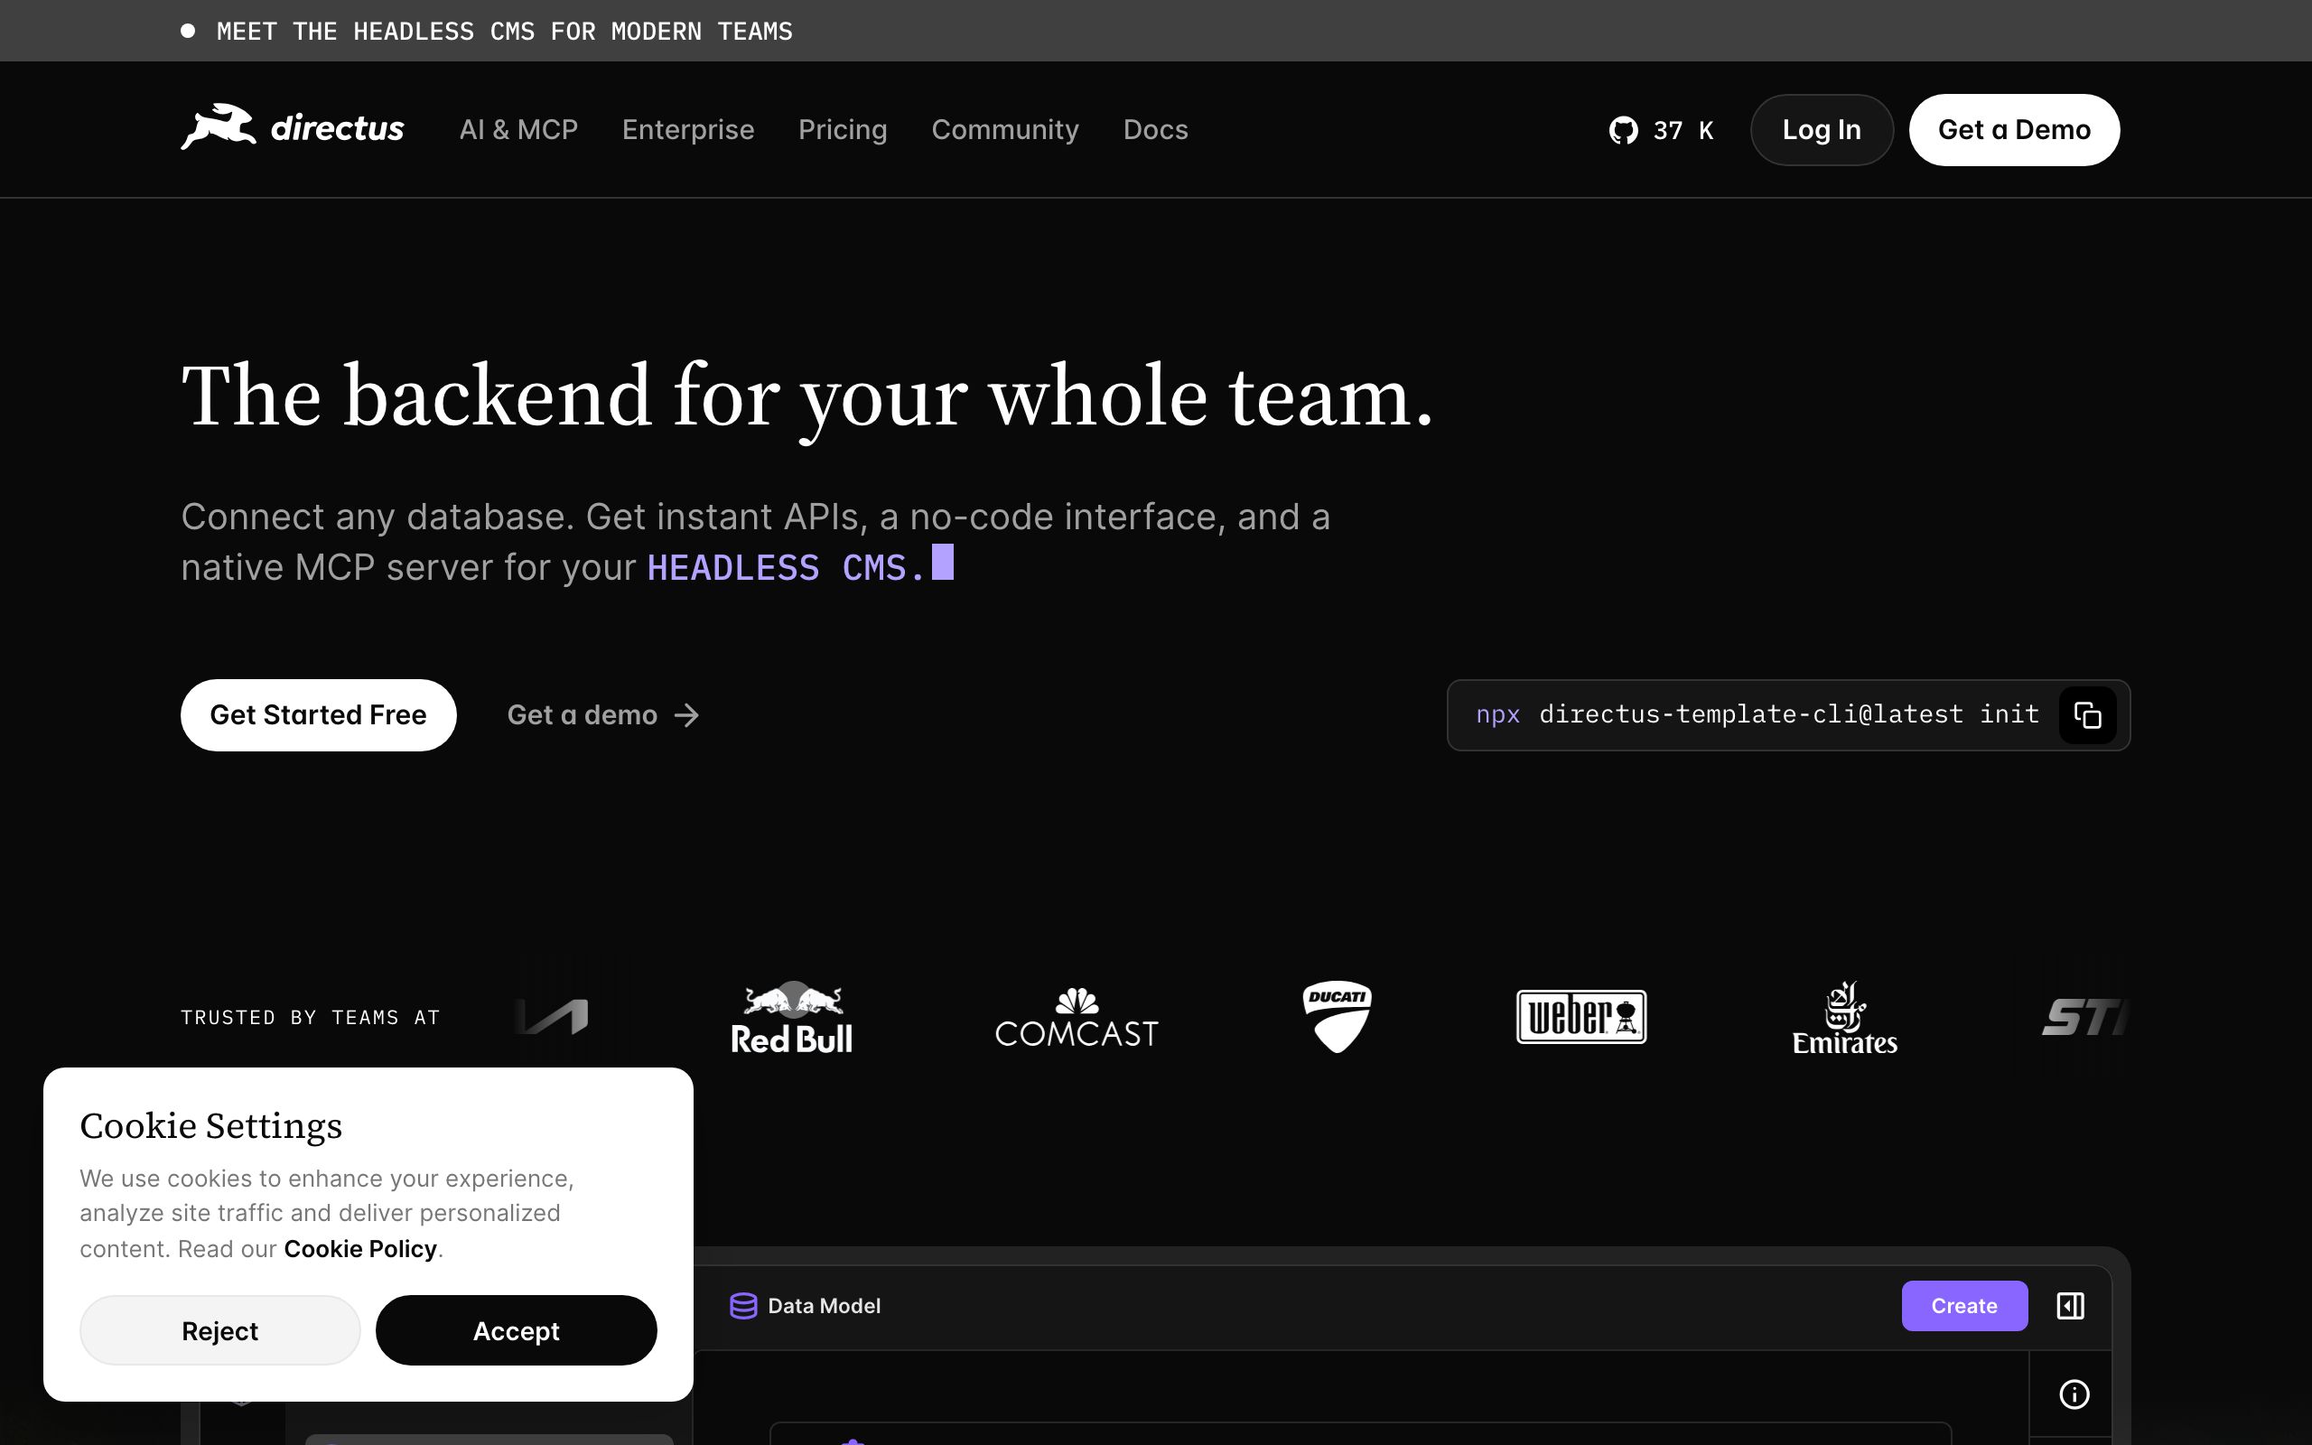Click the Comcast logo

(1077, 1018)
